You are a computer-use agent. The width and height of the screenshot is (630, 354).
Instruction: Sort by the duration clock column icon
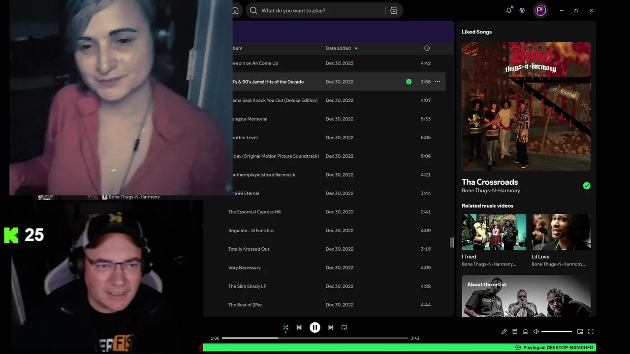click(427, 48)
